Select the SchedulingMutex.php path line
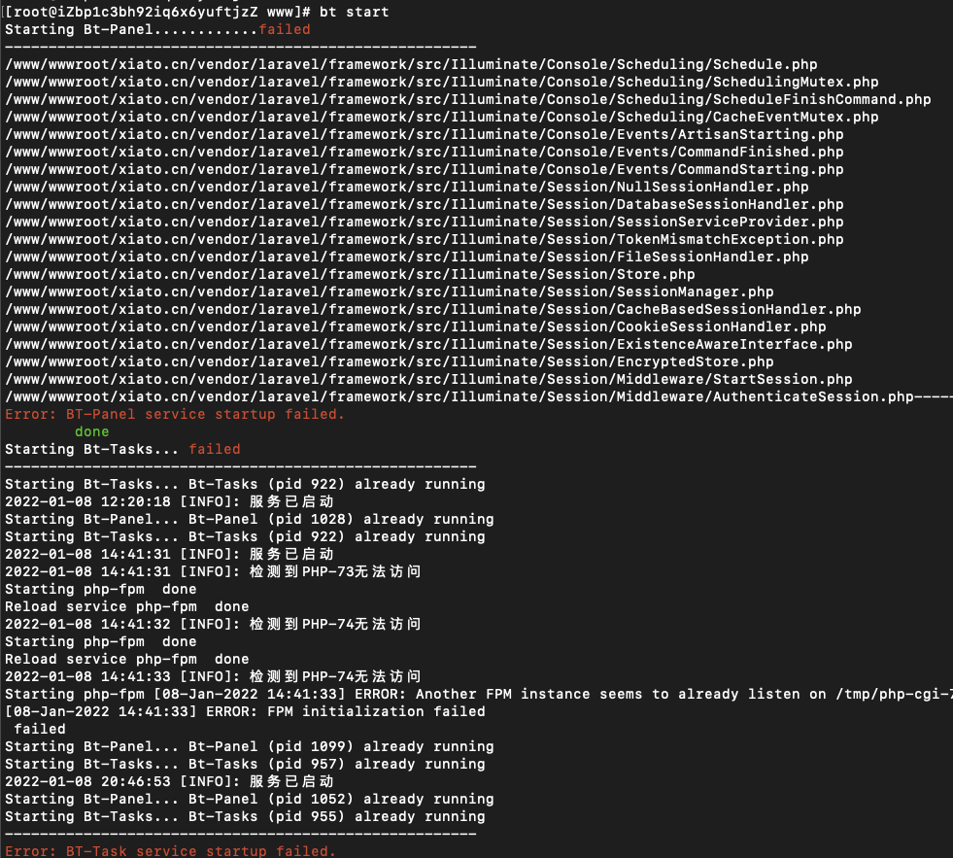953x858 pixels. tap(442, 82)
